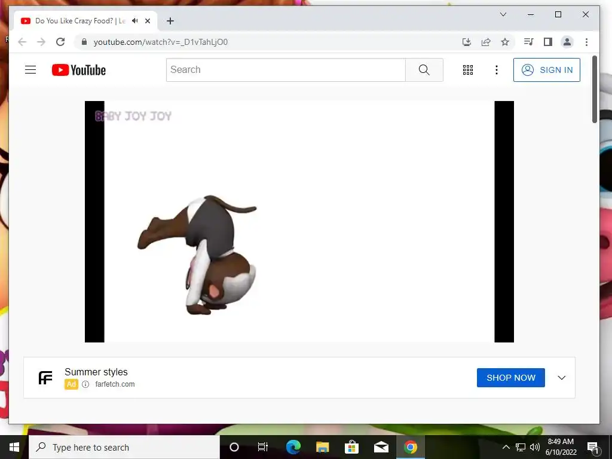Open the Windows Start menu
Screen dimensions: 612x459
[14, 447]
